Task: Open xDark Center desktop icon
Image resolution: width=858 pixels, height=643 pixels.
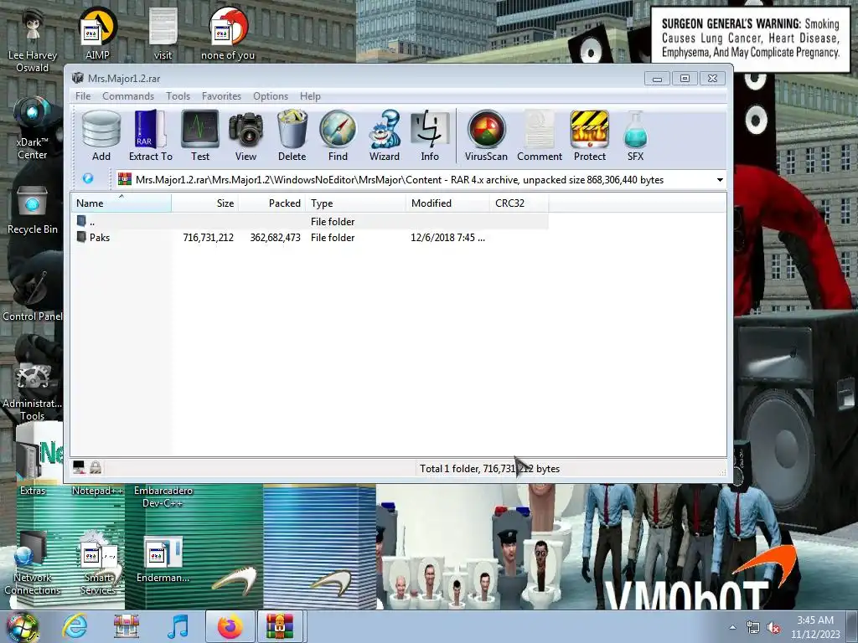Action: (33, 128)
